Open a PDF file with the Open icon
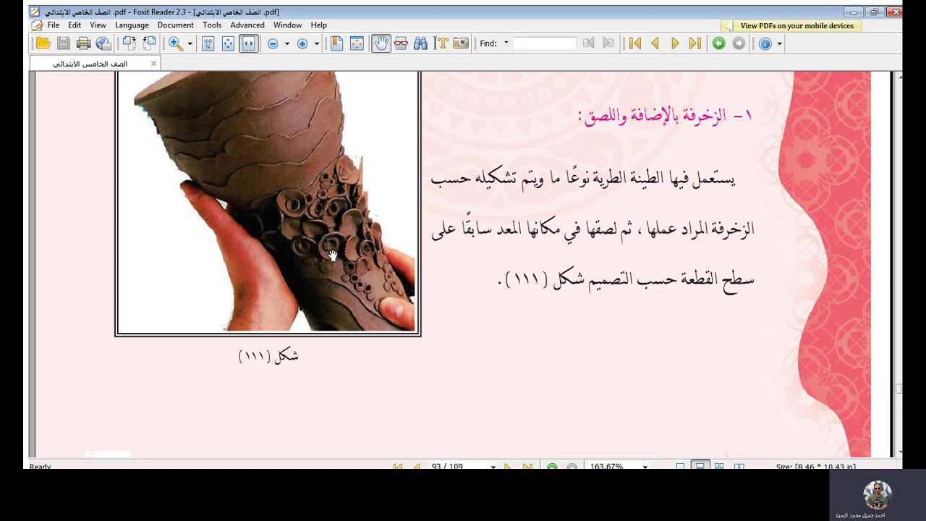Viewport: 926px width, 521px height. click(43, 43)
